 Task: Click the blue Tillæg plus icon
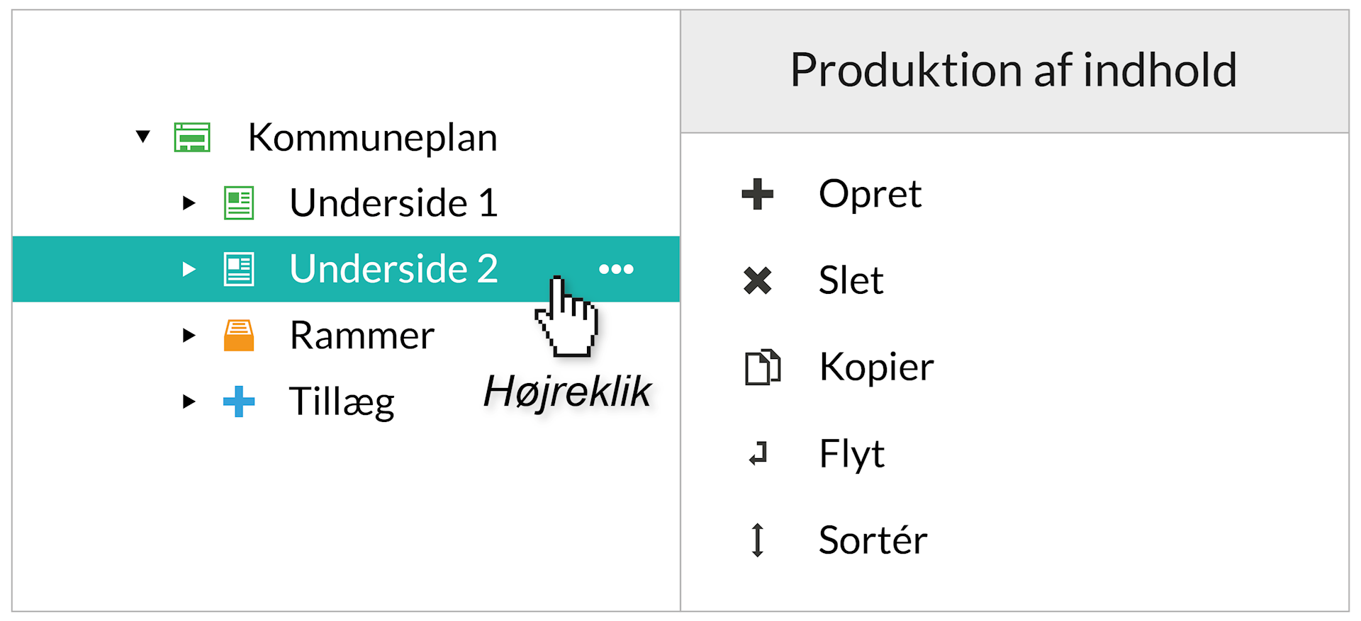tap(239, 401)
